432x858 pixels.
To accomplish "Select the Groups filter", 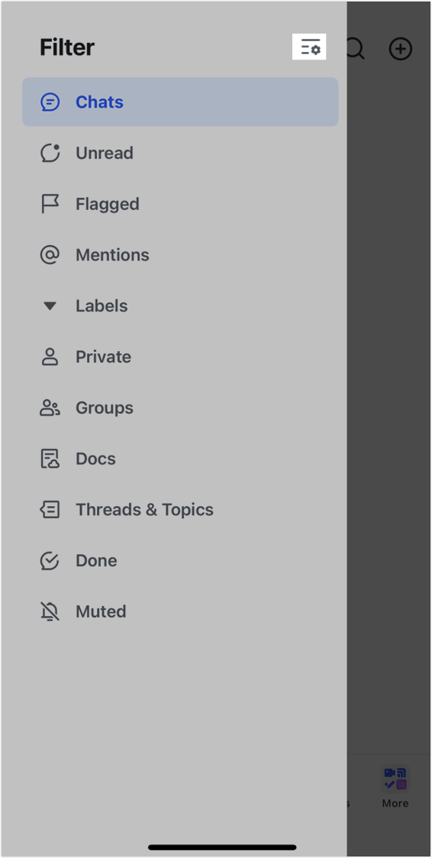I will point(180,408).
